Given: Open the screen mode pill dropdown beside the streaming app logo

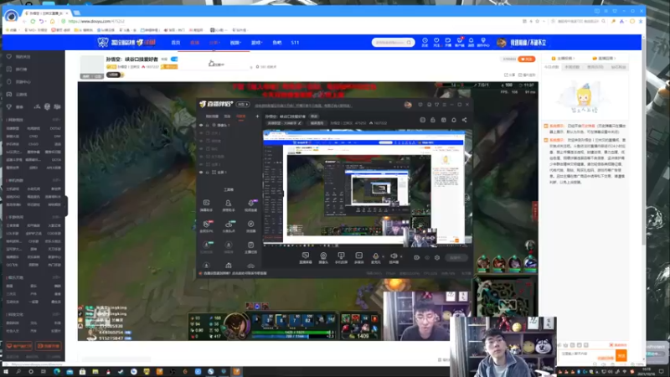Looking at the screenshot, I should (x=243, y=104).
